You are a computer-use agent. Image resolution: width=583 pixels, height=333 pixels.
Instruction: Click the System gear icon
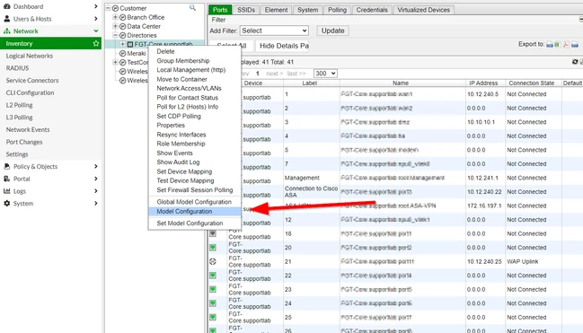[x=6, y=203]
